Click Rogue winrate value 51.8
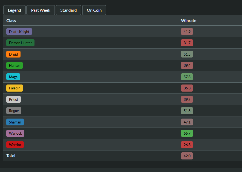Image resolution: width=242 pixels, height=172 pixels. tap(187, 110)
